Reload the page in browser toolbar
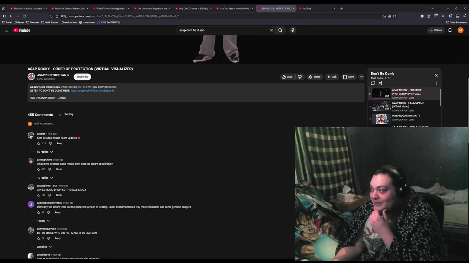The height and width of the screenshot is (263, 469). click(x=24, y=16)
